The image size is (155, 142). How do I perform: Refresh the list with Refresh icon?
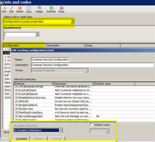point(51,8)
